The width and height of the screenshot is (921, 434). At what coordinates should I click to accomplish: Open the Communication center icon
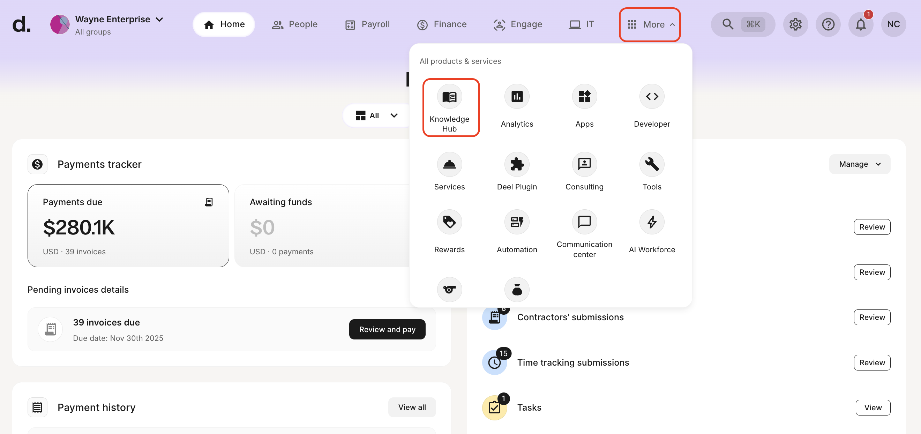[584, 231]
